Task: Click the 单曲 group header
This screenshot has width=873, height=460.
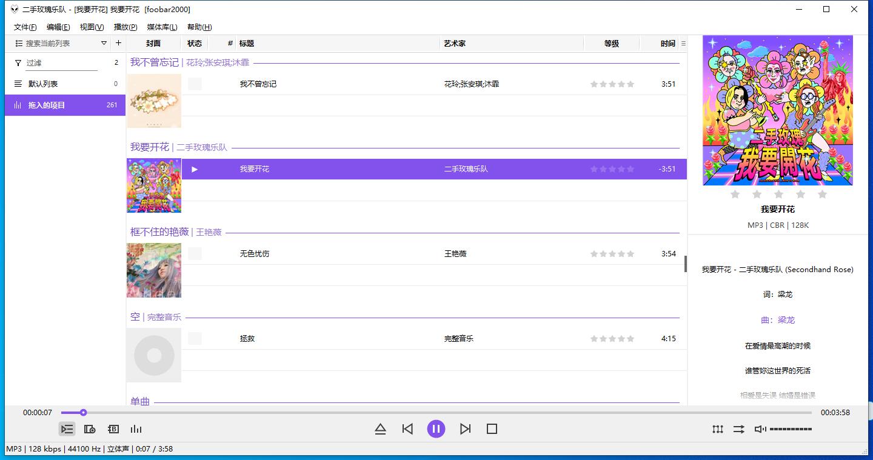Action: (140, 401)
